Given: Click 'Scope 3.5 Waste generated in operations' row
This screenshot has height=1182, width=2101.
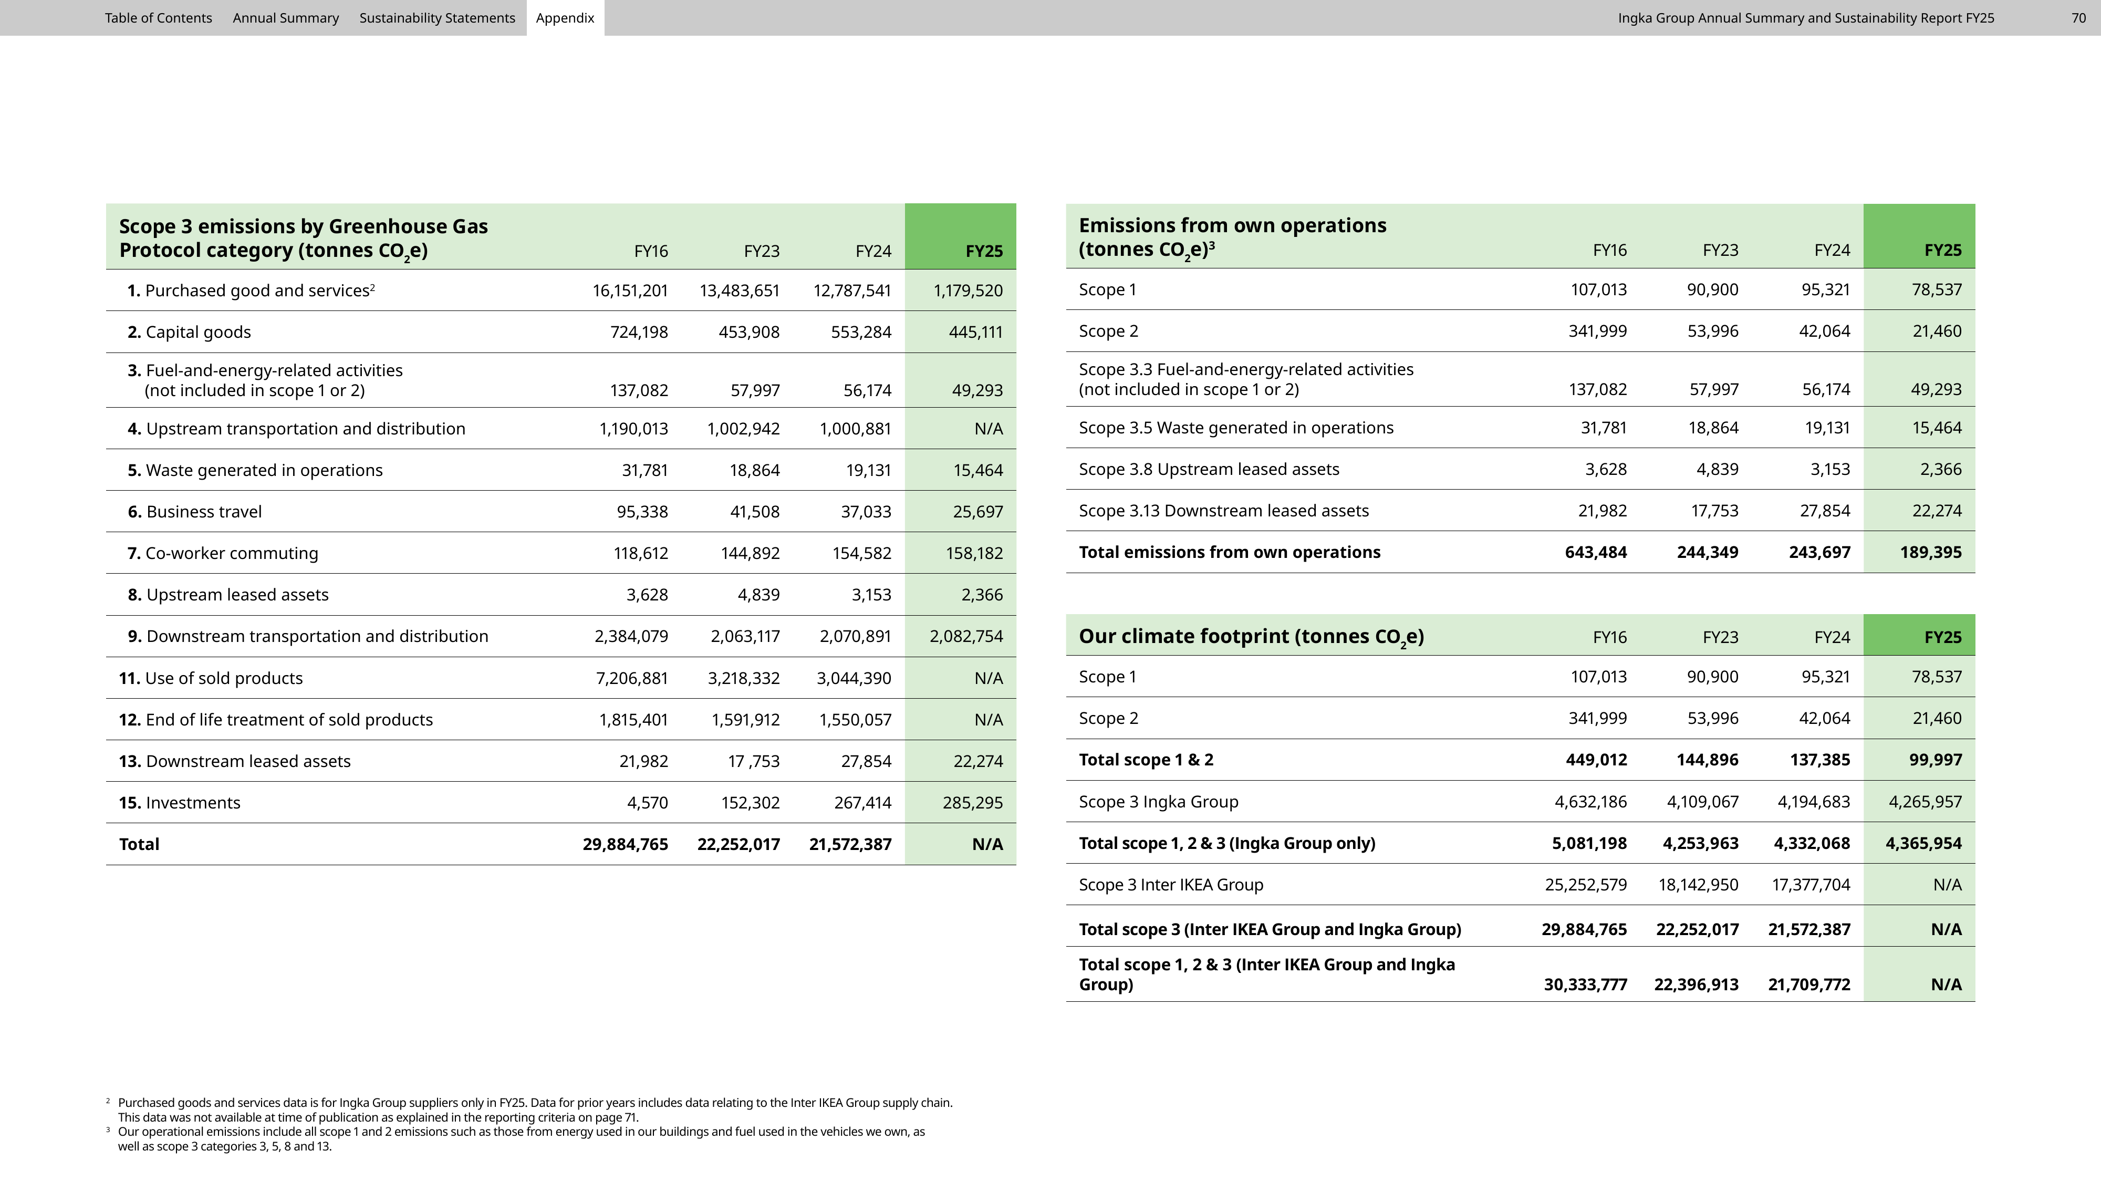Looking at the screenshot, I should [1520, 428].
